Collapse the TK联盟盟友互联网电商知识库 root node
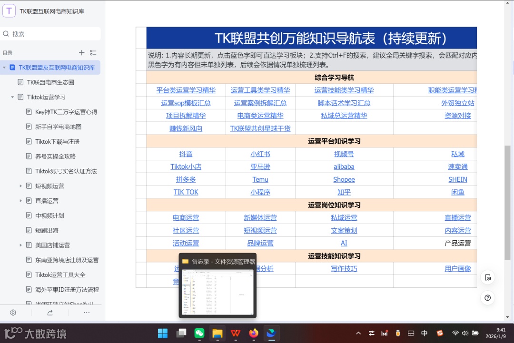The height and width of the screenshot is (343, 514). tap(4, 68)
